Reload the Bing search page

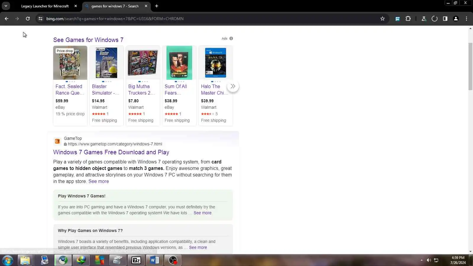[28, 19]
